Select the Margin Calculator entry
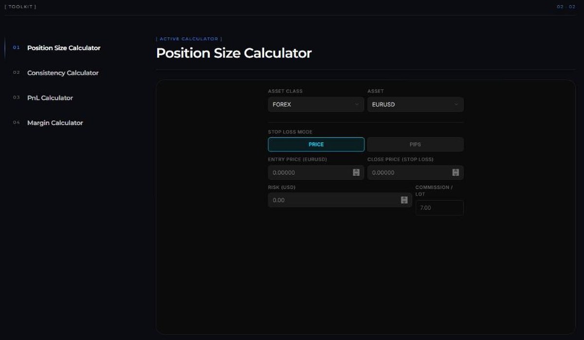This screenshot has width=584, height=340. click(55, 123)
